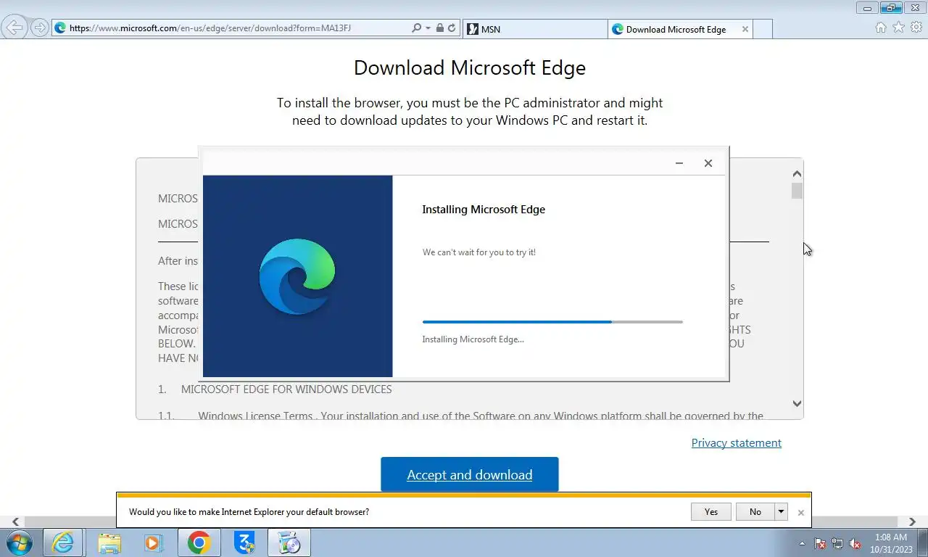
Task: Show hidden tray icons arrow
Action: point(802,542)
